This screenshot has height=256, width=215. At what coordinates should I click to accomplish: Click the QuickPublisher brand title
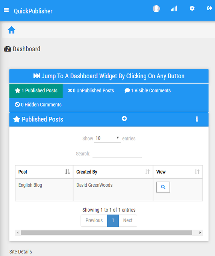pyautogui.click(x=33, y=11)
